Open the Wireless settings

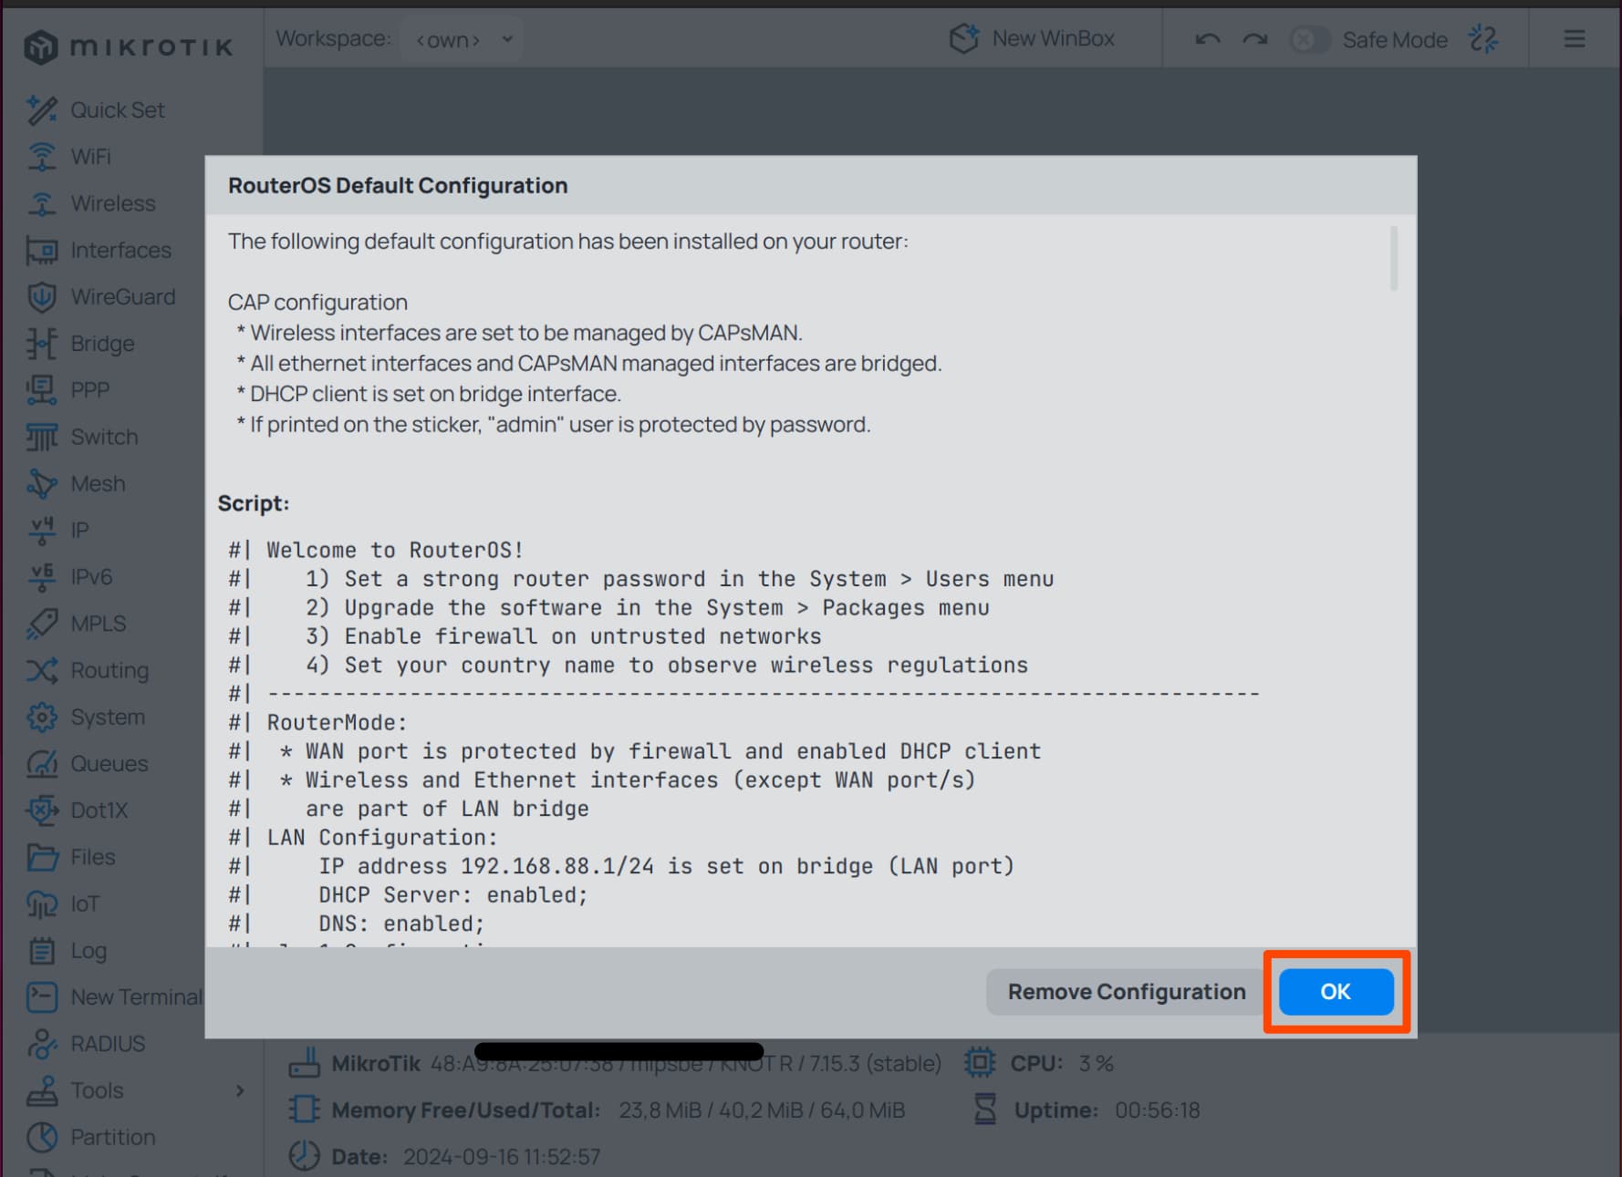coord(112,202)
